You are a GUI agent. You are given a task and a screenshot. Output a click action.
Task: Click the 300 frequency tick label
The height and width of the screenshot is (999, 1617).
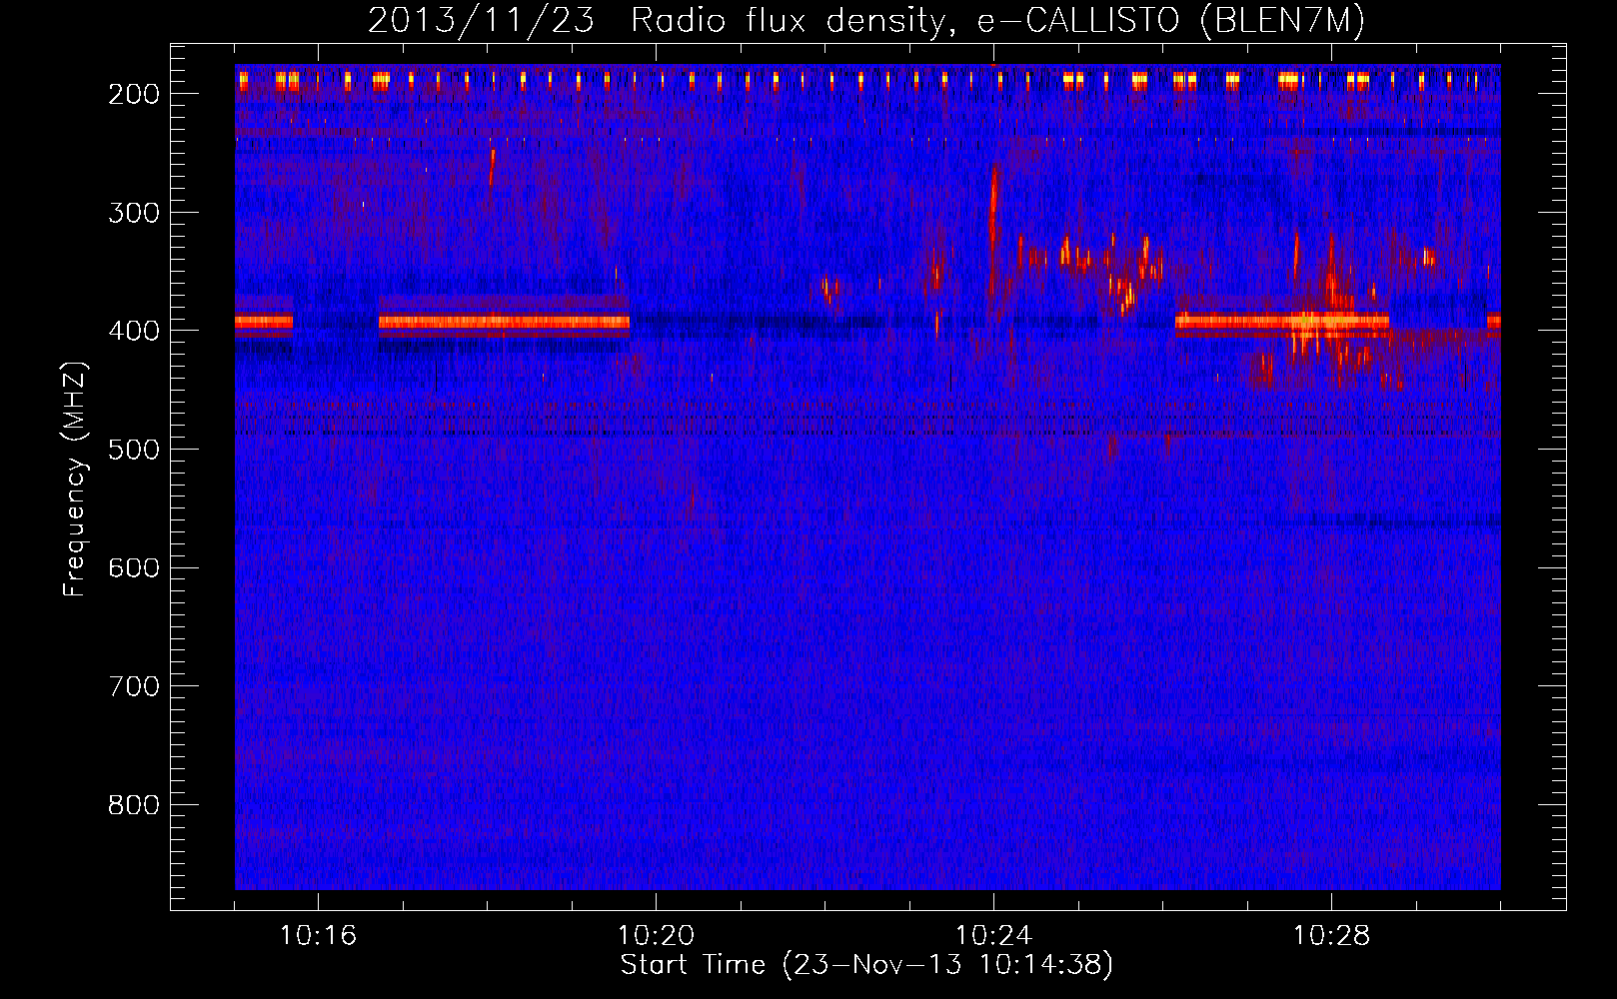(x=134, y=212)
